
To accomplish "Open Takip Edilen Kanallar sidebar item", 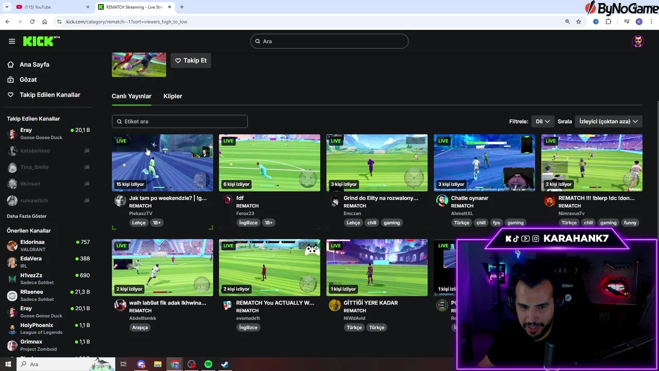I will (x=50, y=95).
